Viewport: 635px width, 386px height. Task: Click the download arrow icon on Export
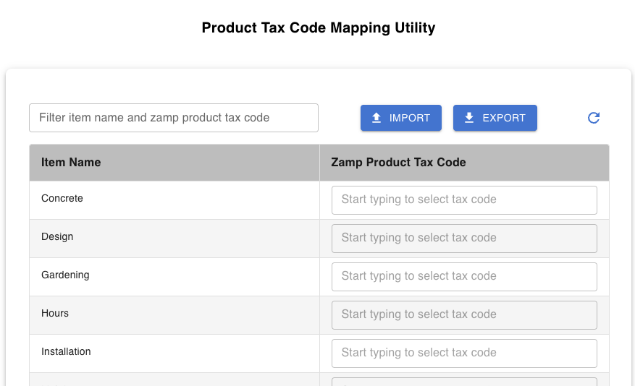click(x=469, y=118)
